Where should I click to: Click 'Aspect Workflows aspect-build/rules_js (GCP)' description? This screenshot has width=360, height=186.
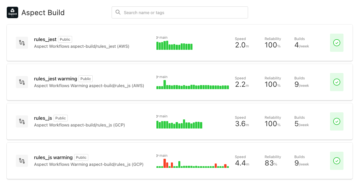click(x=80, y=125)
